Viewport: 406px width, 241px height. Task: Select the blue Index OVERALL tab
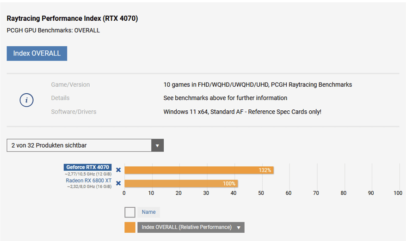37,53
